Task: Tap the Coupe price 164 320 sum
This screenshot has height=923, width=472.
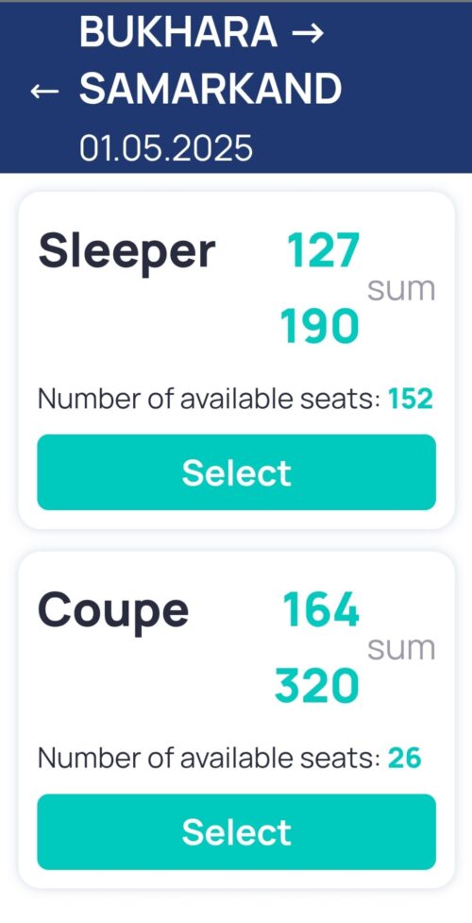Action: coord(356,648)
